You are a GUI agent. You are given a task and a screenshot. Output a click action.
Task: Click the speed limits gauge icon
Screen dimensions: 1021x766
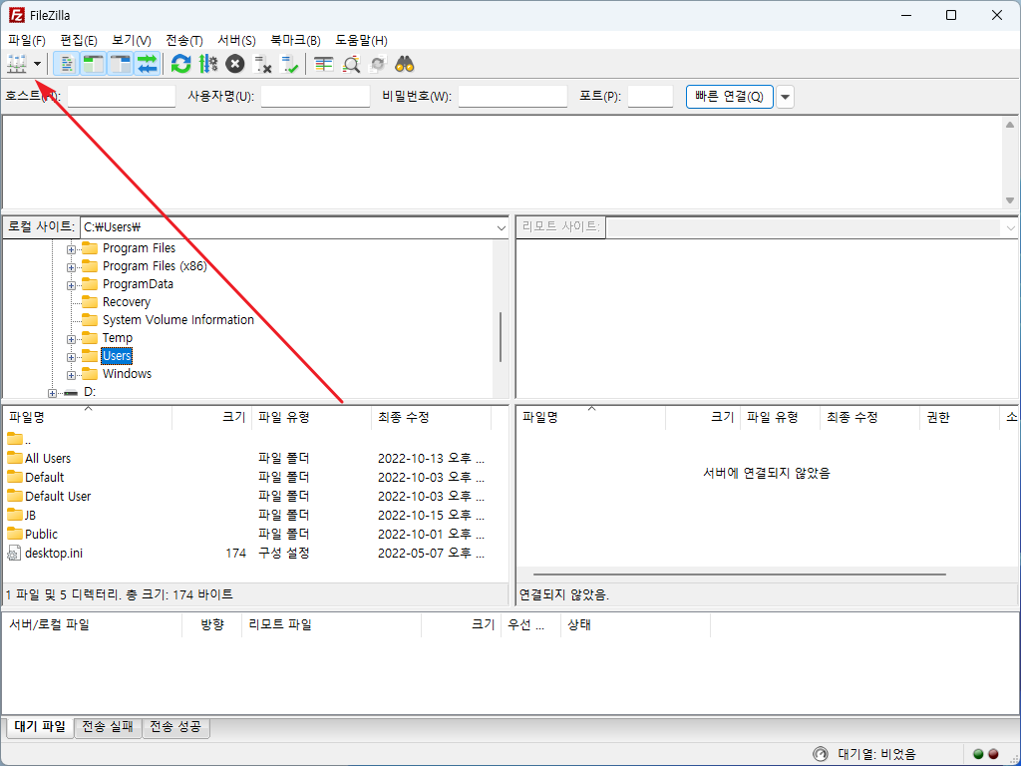[821, 754]
